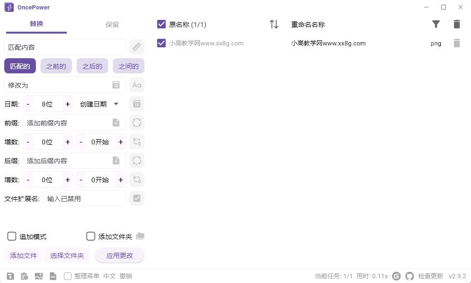Viewport: 471px width, 283px height.
Task: Click the 当前任务: 1/1 status text
Action: click(x=333, y=276)
